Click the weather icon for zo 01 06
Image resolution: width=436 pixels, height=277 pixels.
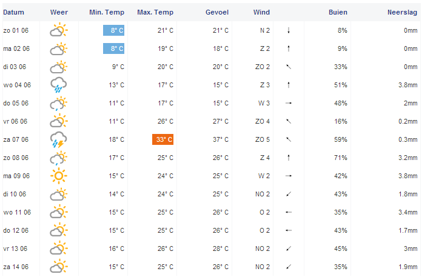tap(59, 30)
